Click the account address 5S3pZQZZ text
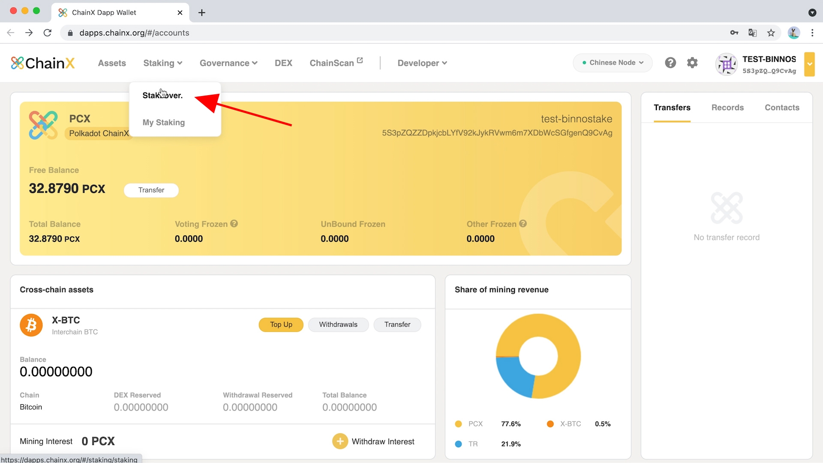 497,133
